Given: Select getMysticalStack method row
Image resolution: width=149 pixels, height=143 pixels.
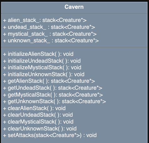Looking at the screenshot, I should click(x=53, y=95).
